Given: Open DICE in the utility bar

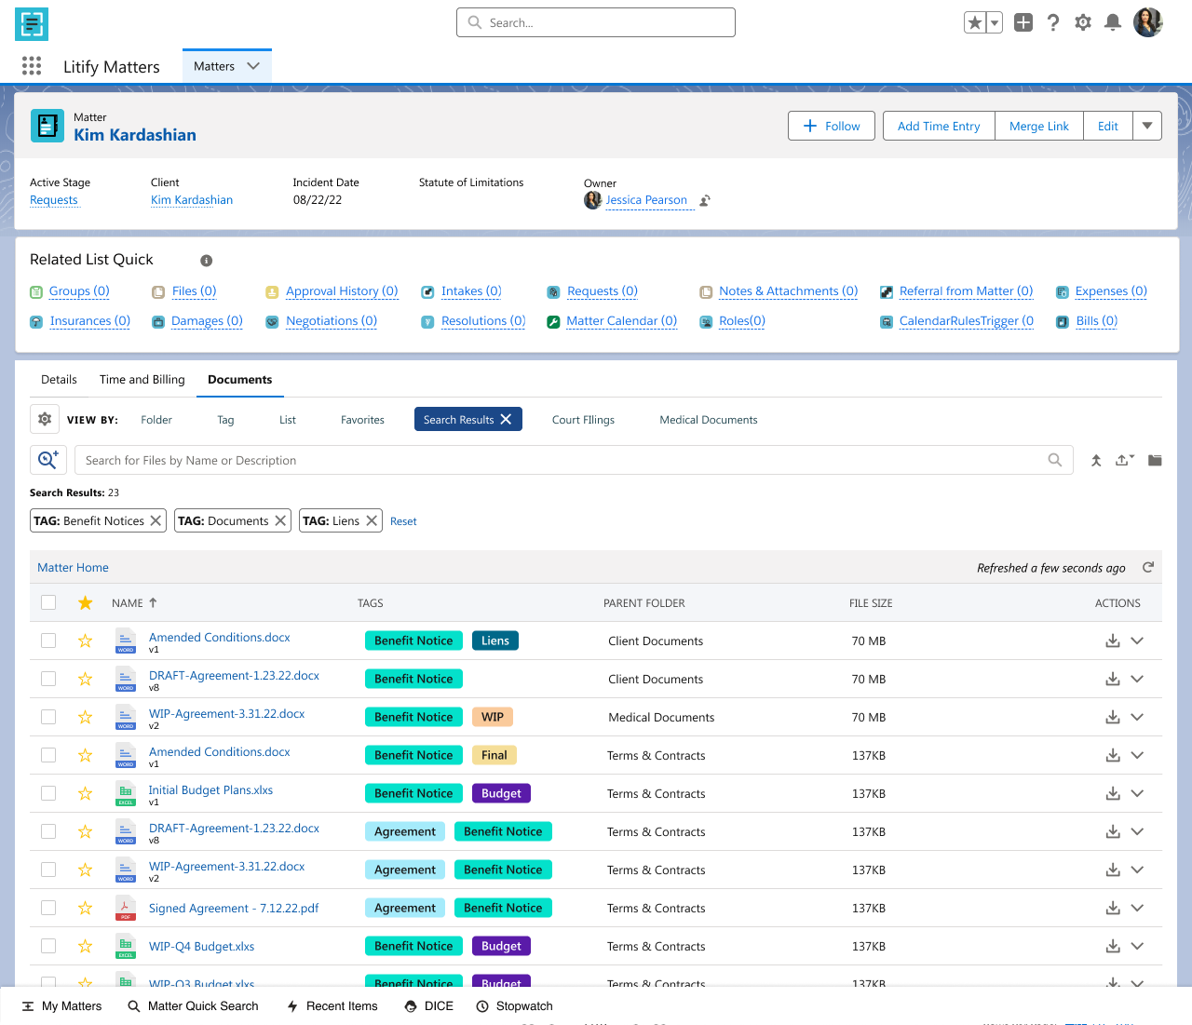Looking at the screenshot, I should coord(428,1005).
